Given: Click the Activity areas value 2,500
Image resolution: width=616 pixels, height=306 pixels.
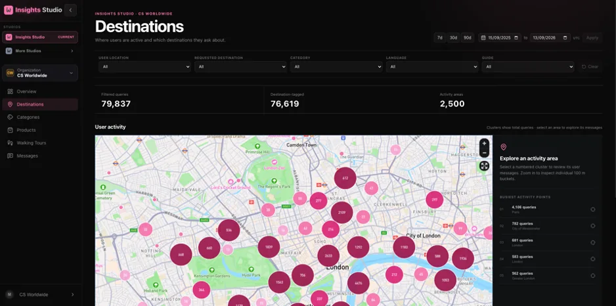Looking at the screenshot, I should tap(452, 104).
